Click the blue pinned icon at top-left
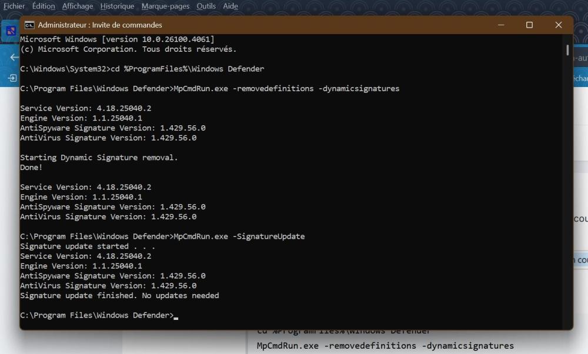This screenshot has width=588, height=354. (x=11, y=31)
